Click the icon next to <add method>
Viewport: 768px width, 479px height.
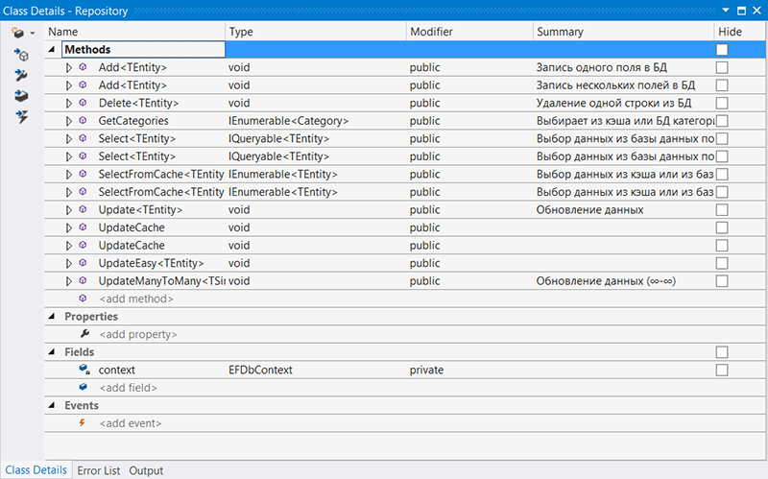click(x=83, y=299)
